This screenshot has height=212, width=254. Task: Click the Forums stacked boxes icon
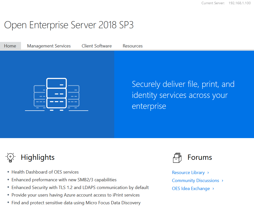click(x=177, y=158)
